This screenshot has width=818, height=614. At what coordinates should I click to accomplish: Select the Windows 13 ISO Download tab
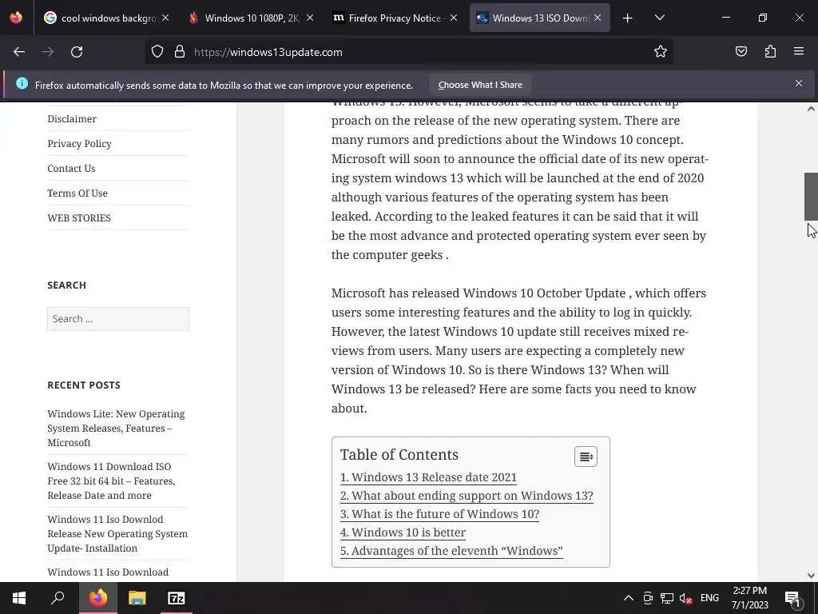pyautogui.click(x=539, y=18)
